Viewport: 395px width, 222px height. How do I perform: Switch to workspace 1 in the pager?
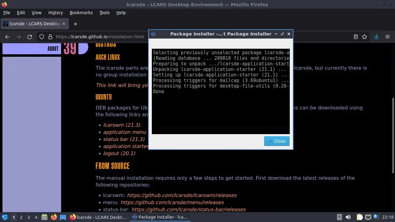coord(14,217)
